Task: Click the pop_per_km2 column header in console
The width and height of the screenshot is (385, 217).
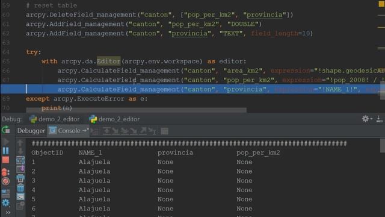Action: click(x=258, y=153)
